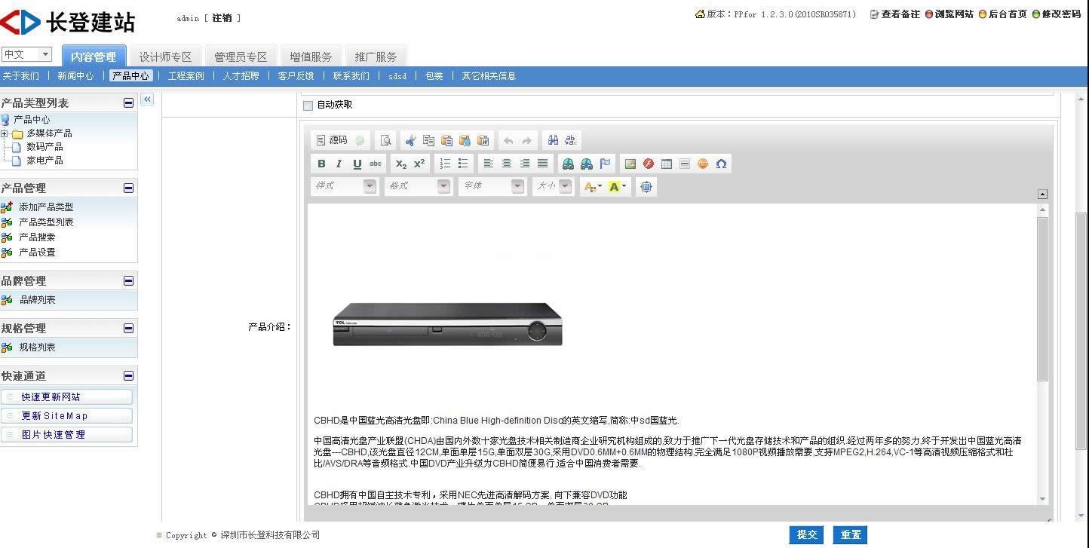Toggle strikethrough formatting
The image size is (1089, 548).
click(x=376, y=164)
